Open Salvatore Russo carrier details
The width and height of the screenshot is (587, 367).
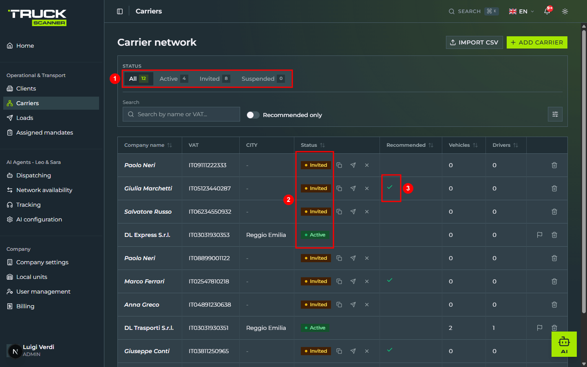pos(148,212)
